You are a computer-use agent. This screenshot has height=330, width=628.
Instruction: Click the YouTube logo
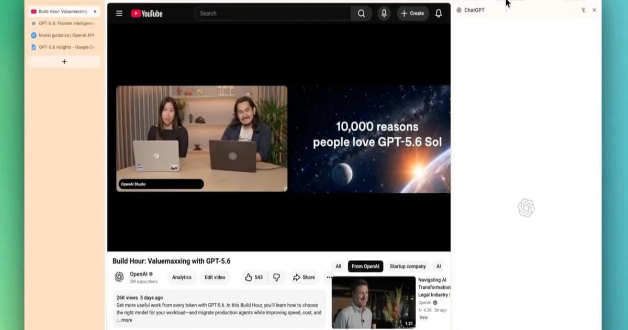coord(147,14)
